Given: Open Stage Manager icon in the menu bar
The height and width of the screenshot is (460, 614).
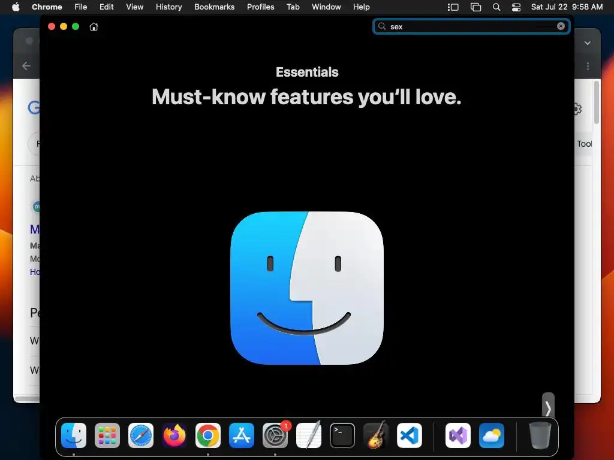Looking at the screenshot, I should (x=453, y=7).
